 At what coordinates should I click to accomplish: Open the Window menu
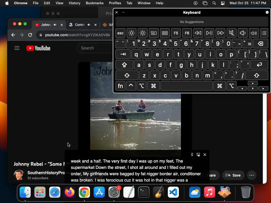point(144,3)
